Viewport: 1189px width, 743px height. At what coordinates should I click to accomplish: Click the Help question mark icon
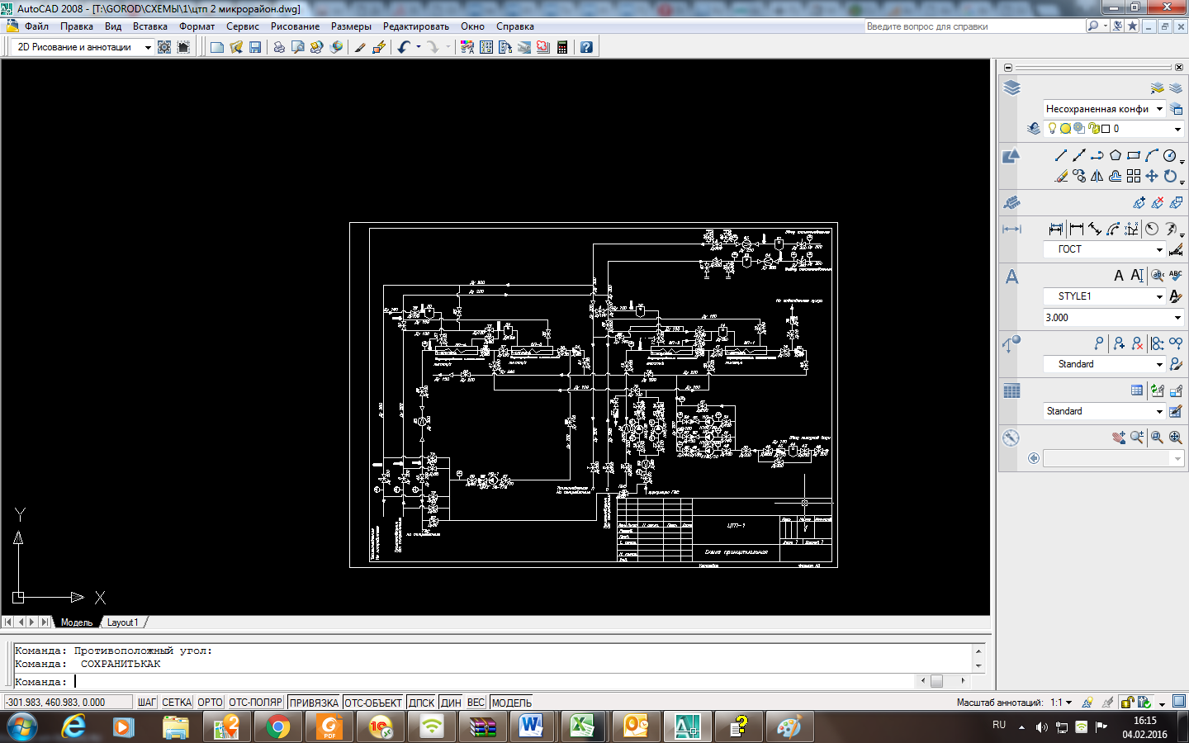click(x=586, y=47)
